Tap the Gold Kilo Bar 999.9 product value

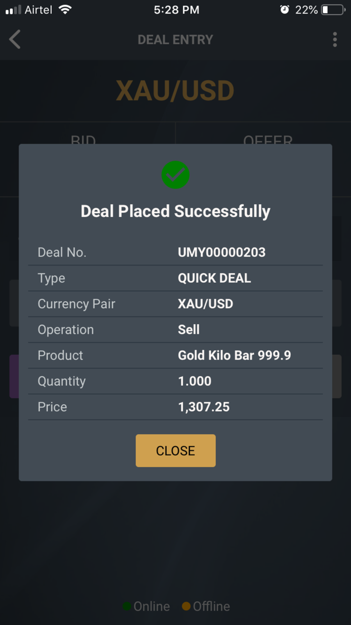click(234, 355)
